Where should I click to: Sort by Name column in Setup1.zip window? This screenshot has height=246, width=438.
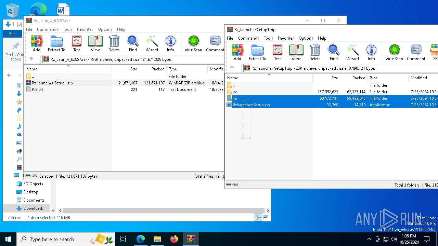pyautogui.click(x=269, y=78)
